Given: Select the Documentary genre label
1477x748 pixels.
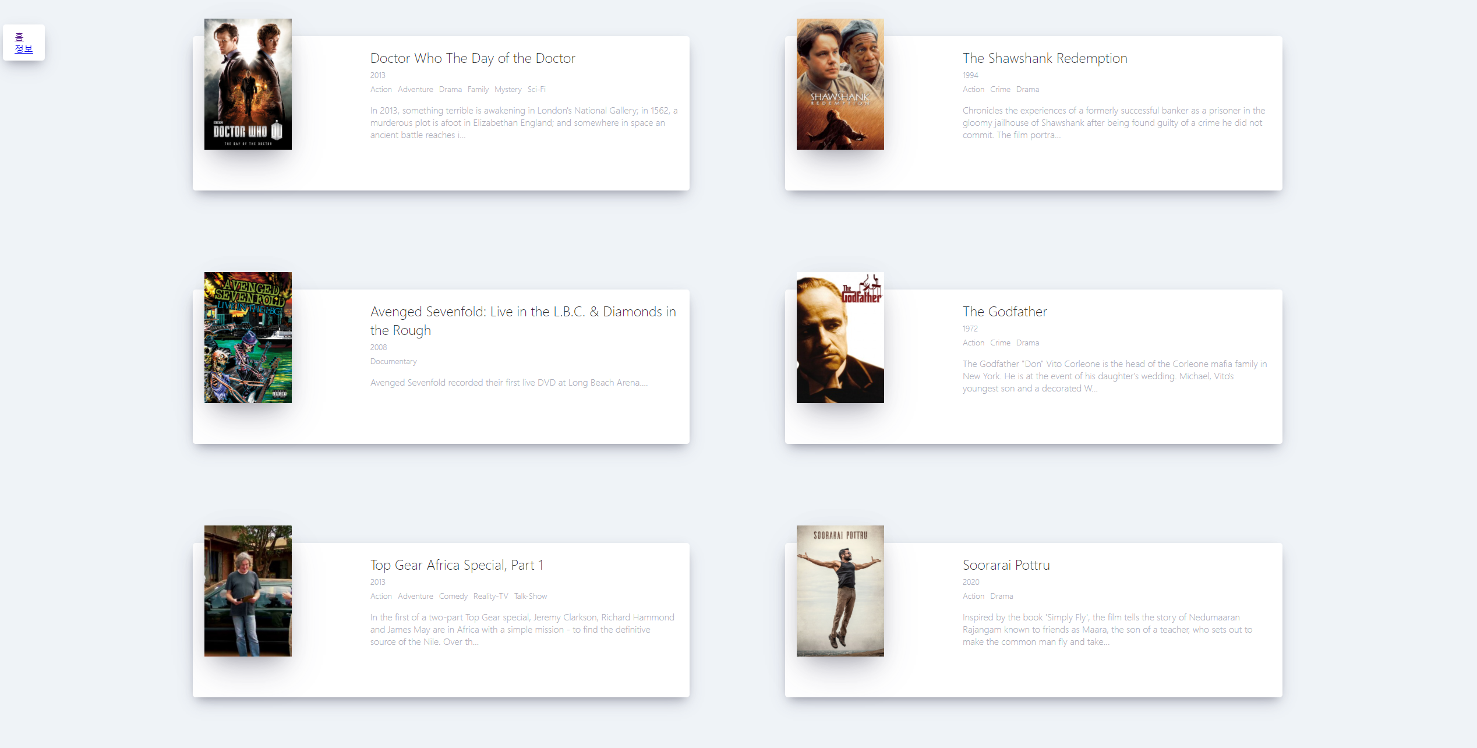Looking at the screenshot, I should (393, 361).
